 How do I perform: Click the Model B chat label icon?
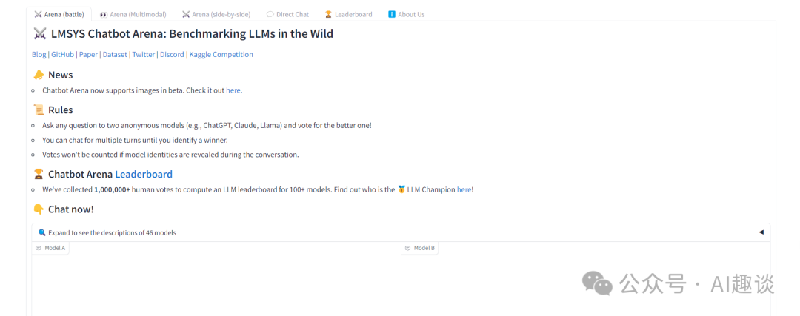click(408, 248)
